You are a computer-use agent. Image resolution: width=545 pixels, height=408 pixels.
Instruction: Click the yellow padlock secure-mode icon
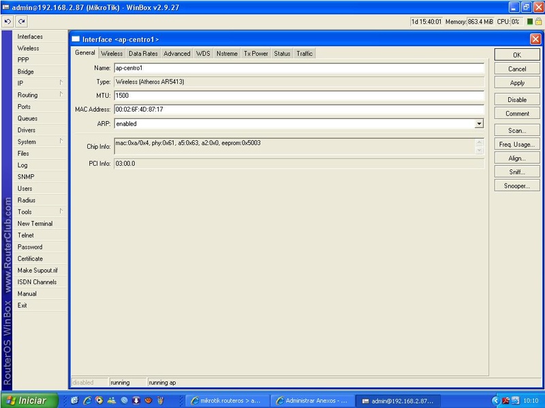click(538, 22)
